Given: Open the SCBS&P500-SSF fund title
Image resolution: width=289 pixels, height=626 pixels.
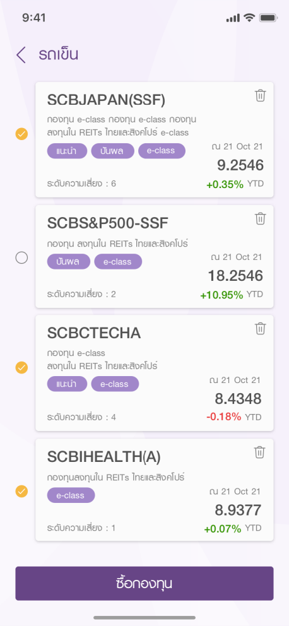Looking at the screenshot, I should [x=108, y=223].
